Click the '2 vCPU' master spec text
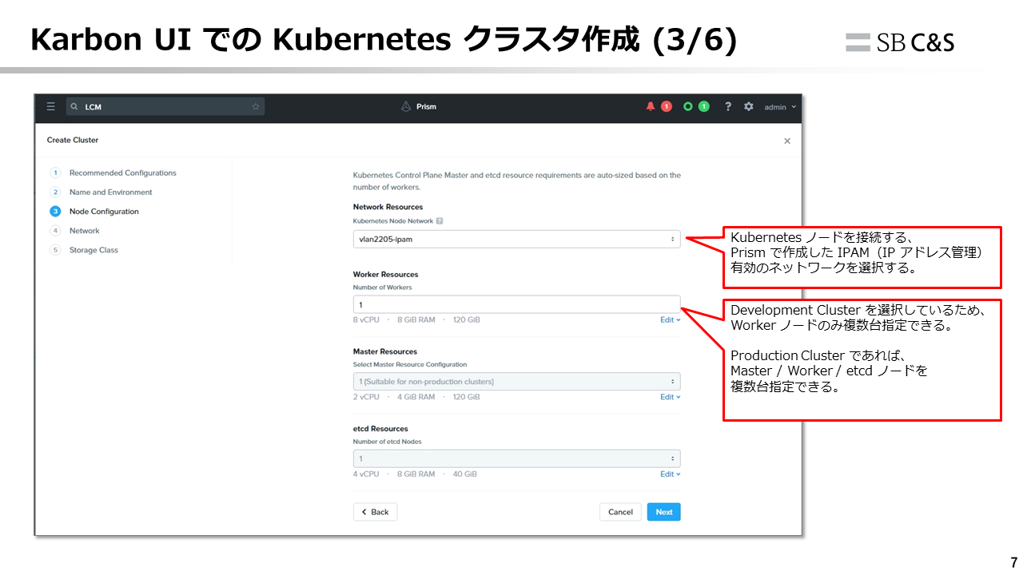Viewport: 1023px width, 575px height. pyautogui.click(x=366, y=397)
